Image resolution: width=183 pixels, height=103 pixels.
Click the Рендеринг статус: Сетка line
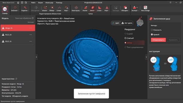click(11, 87)
